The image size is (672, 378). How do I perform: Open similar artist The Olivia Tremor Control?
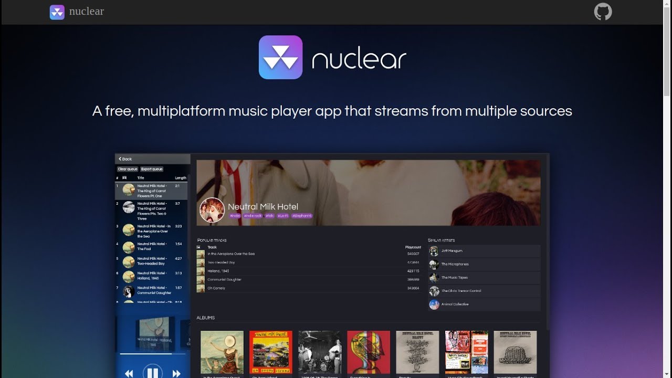click(x=484, y=291)
